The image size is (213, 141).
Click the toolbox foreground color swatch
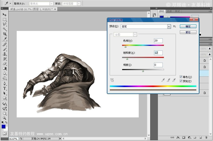coord(4,127)
